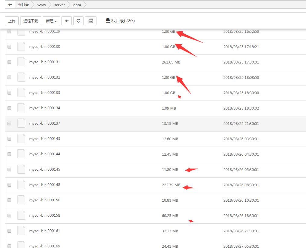Click the file name mysql-bin.000161

[x=45, y=231]
